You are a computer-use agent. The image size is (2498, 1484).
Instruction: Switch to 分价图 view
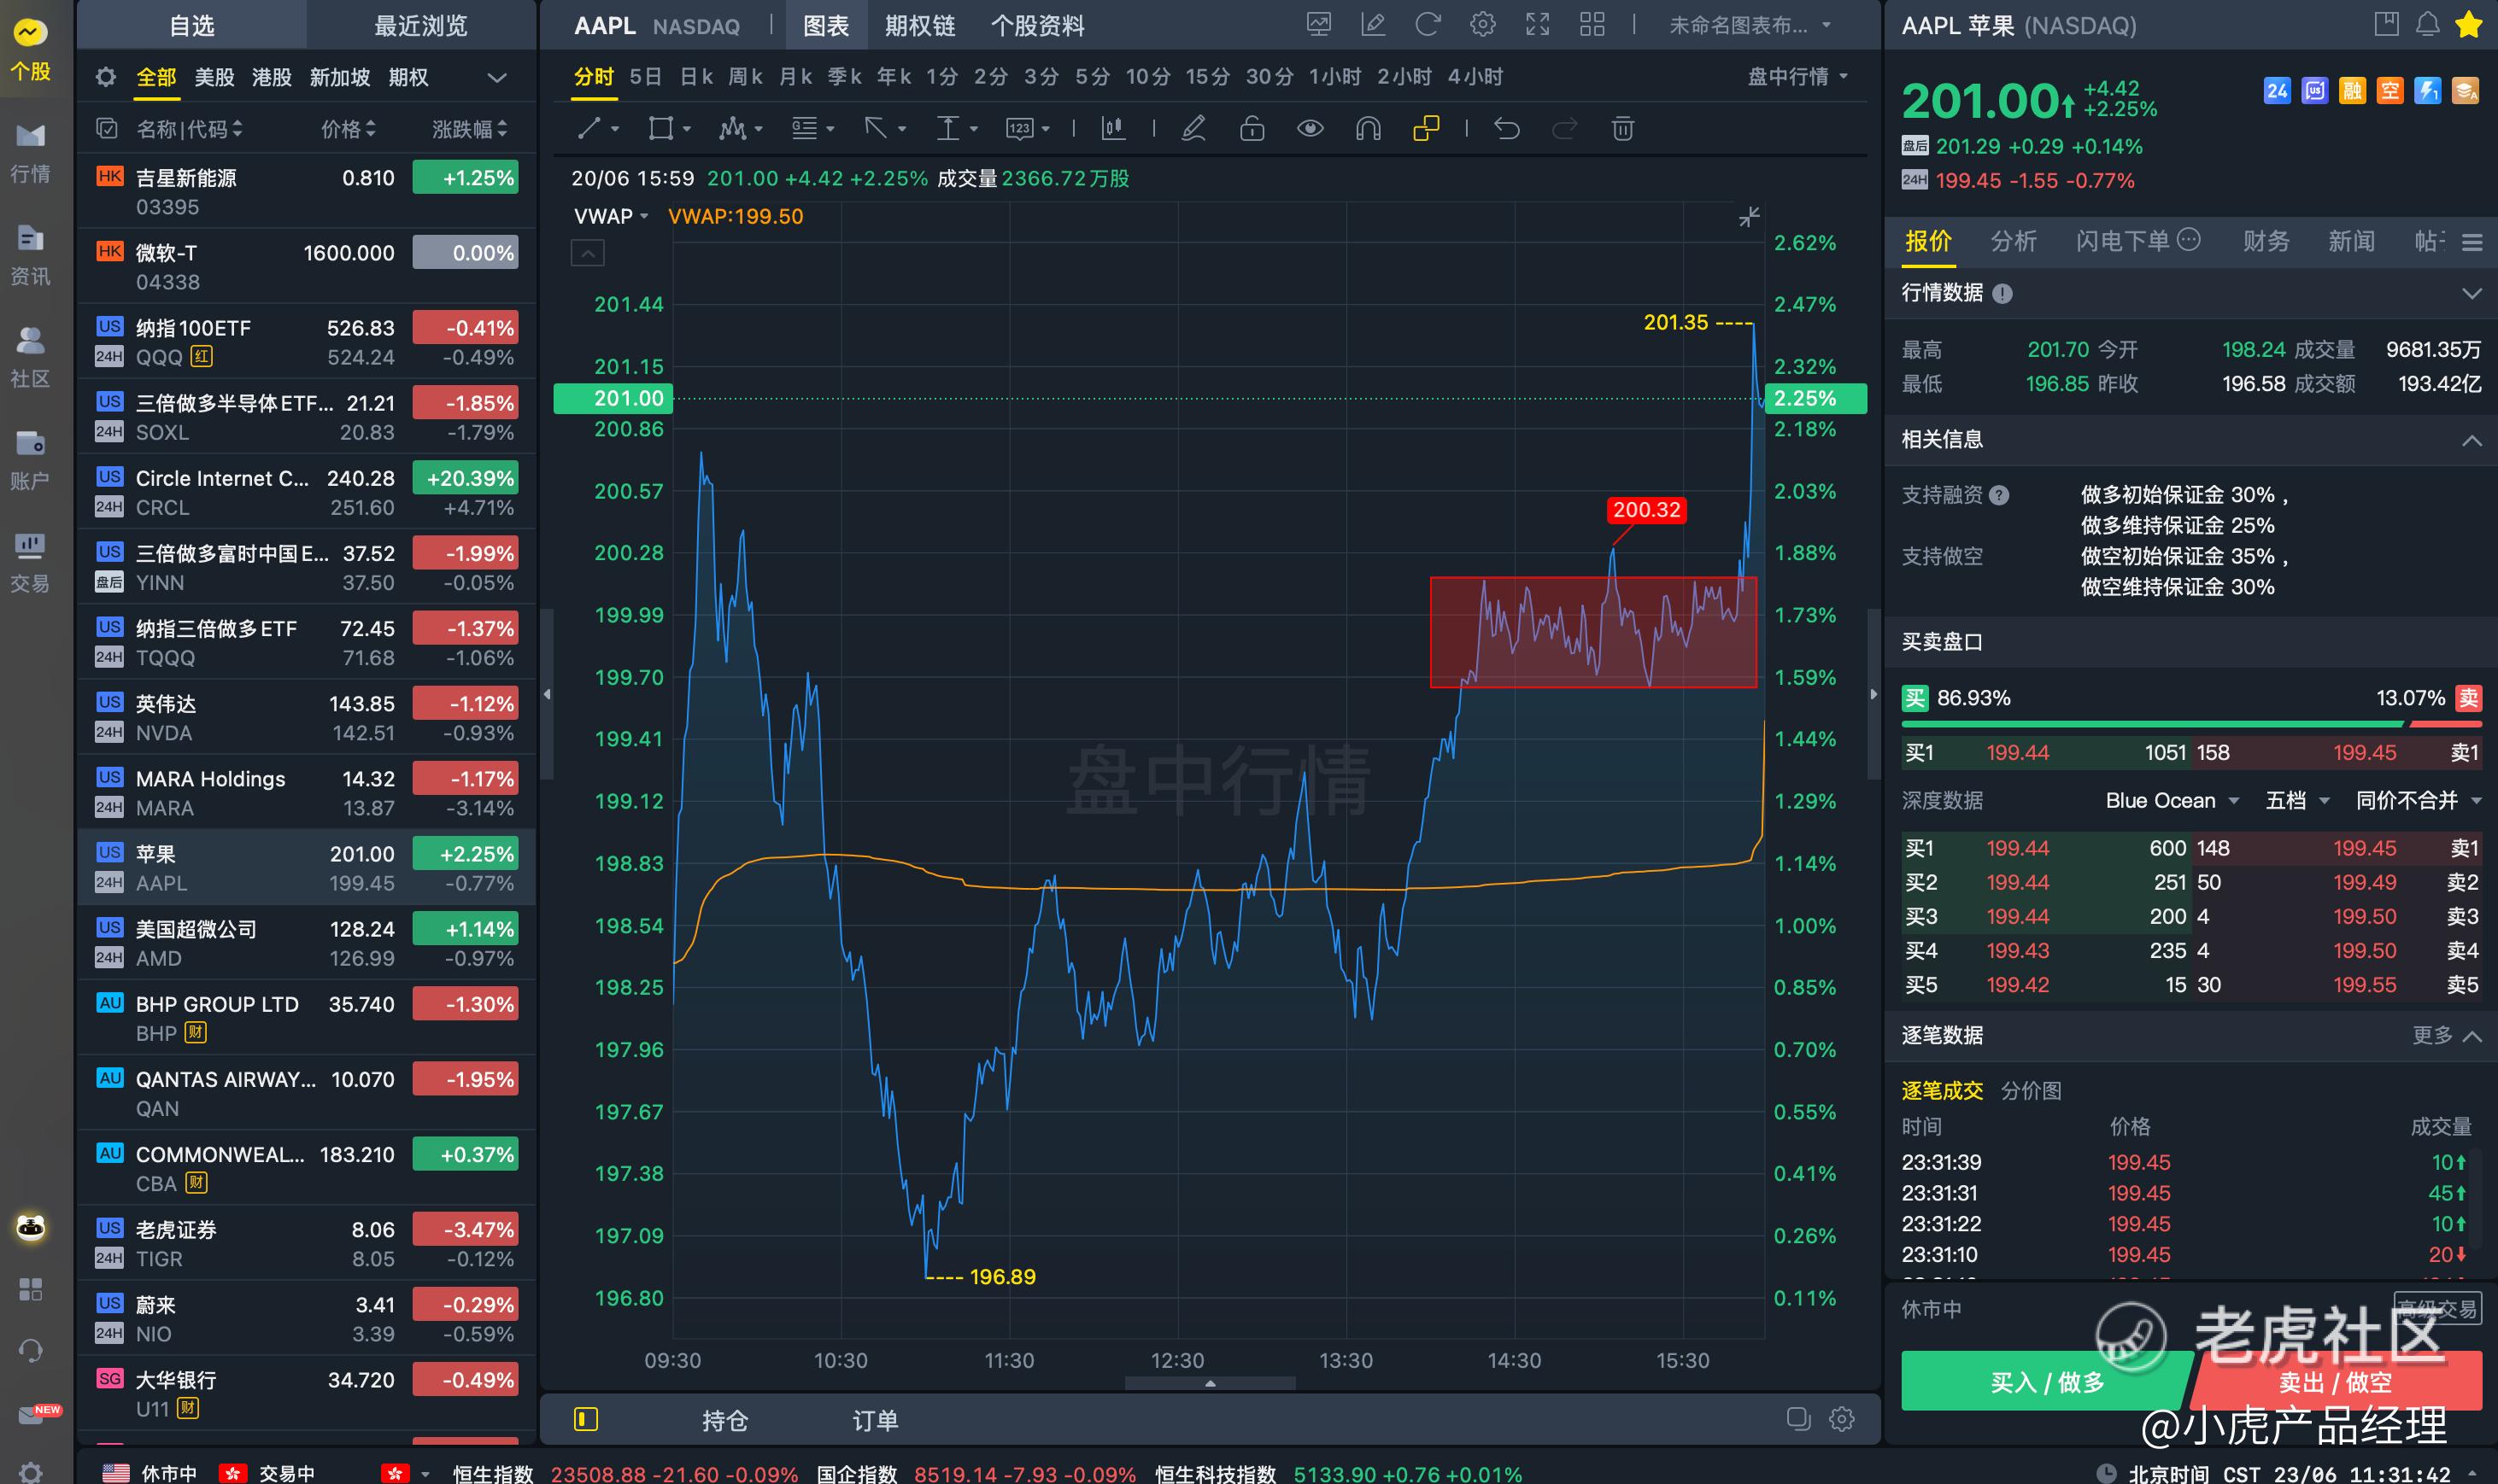coord(2031,1090)
